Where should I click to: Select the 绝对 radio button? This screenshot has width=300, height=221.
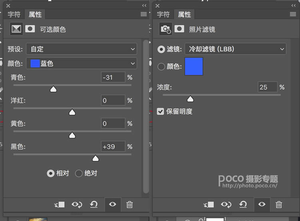click(79, 173)
